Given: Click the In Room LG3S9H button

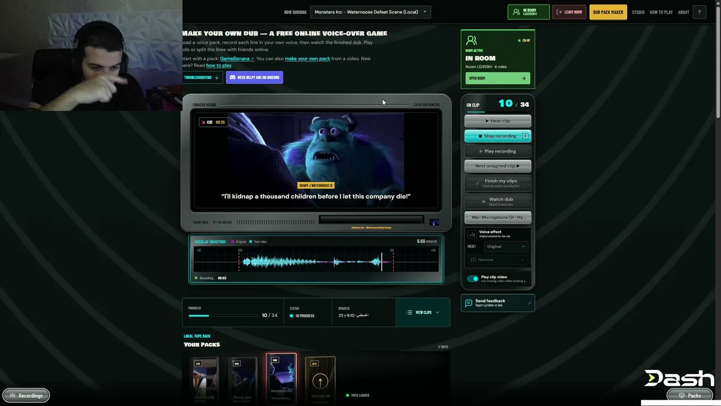Looking at the screenshot, I should 528,12.
